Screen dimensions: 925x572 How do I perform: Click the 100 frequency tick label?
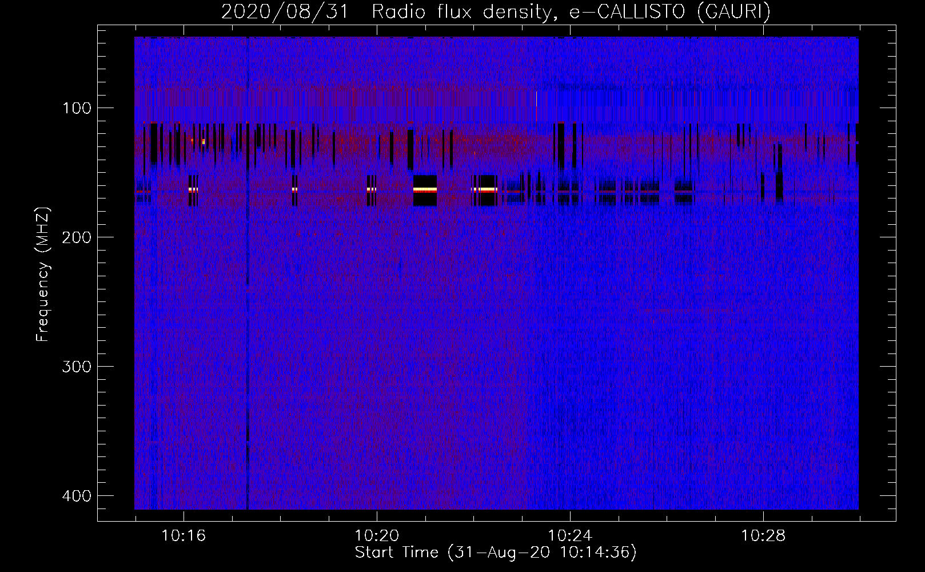[77, 108]
